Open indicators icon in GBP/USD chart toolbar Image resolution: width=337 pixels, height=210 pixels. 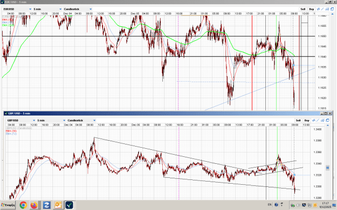click(x=314, y=120)
